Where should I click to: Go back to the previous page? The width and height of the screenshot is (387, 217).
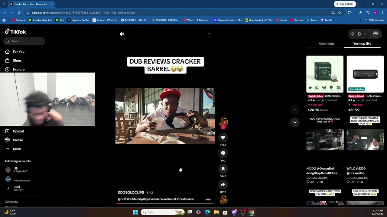(x=5, y=13)
